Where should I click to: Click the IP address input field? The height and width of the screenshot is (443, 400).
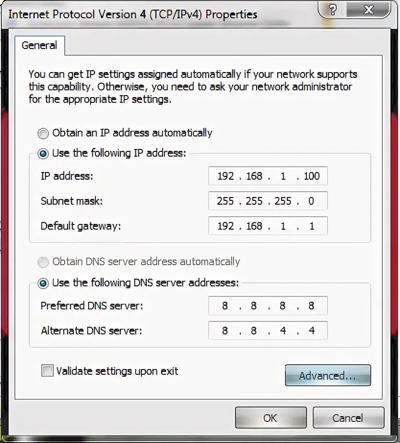268,176
